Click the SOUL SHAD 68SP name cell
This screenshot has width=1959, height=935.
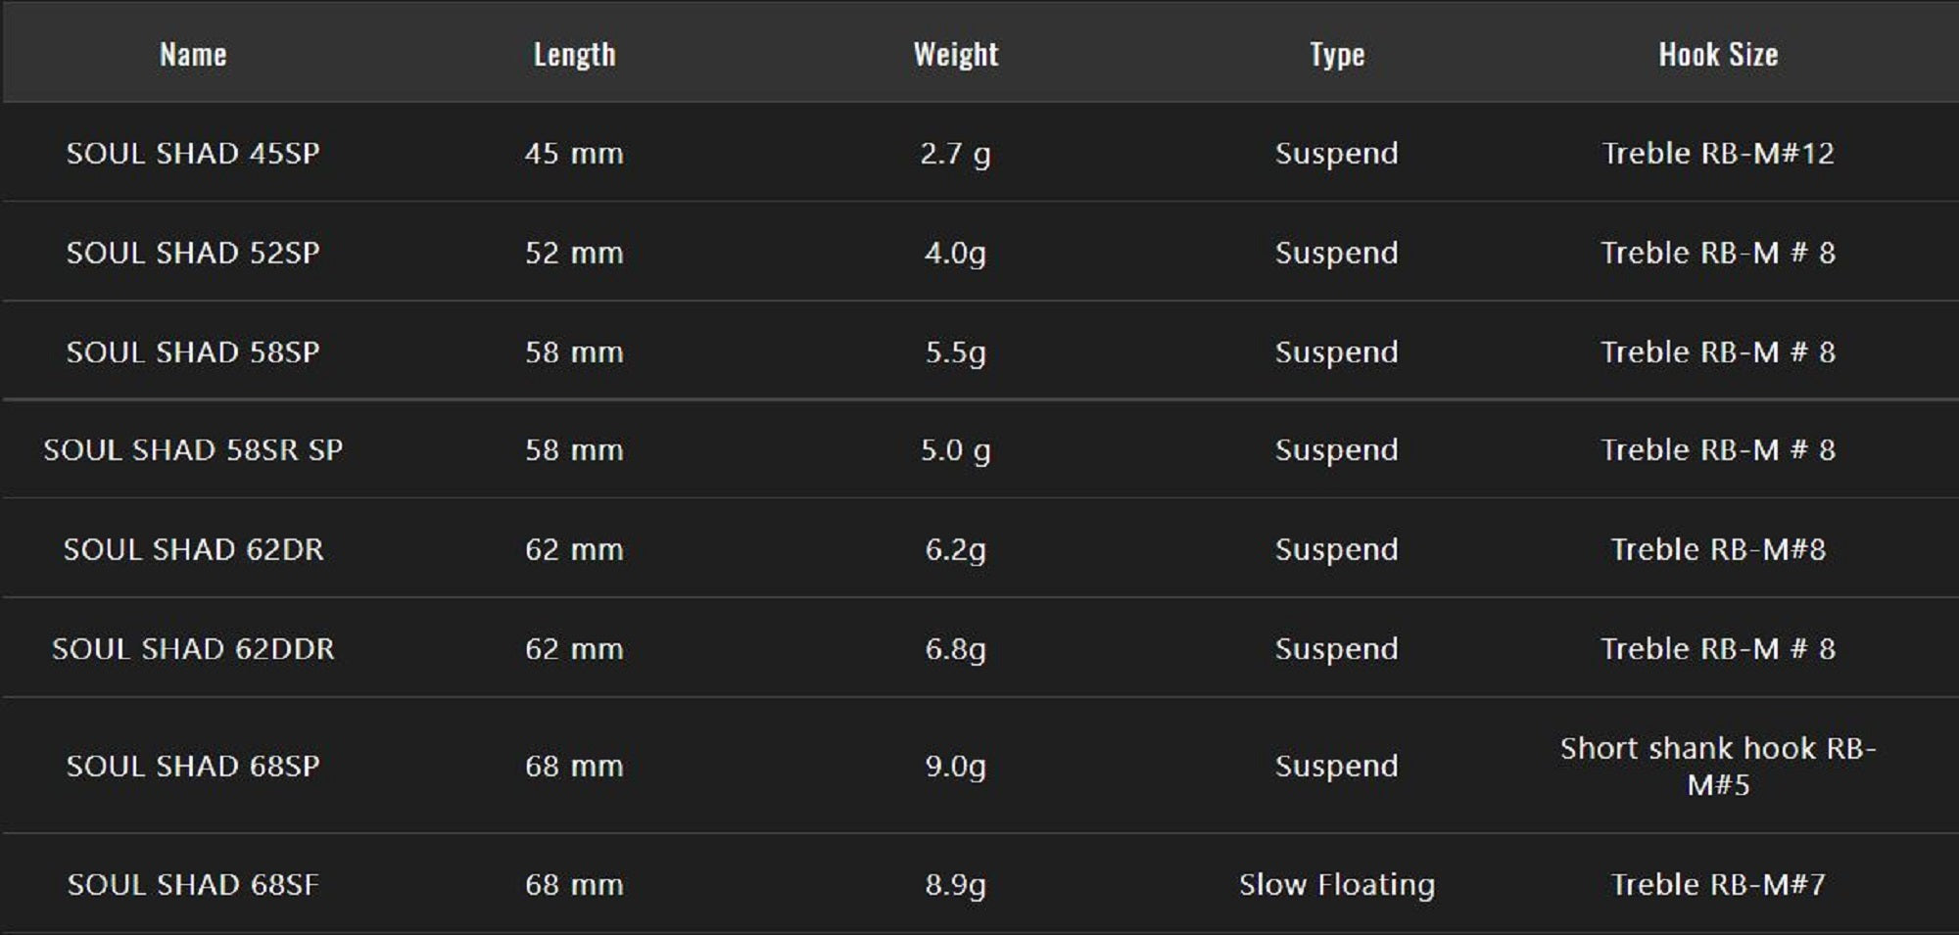pos(193,766)
